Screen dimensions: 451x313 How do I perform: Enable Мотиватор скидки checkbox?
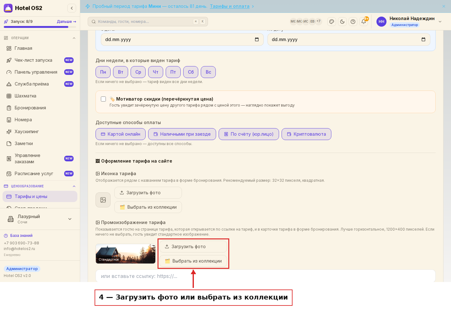coord(103,99)
